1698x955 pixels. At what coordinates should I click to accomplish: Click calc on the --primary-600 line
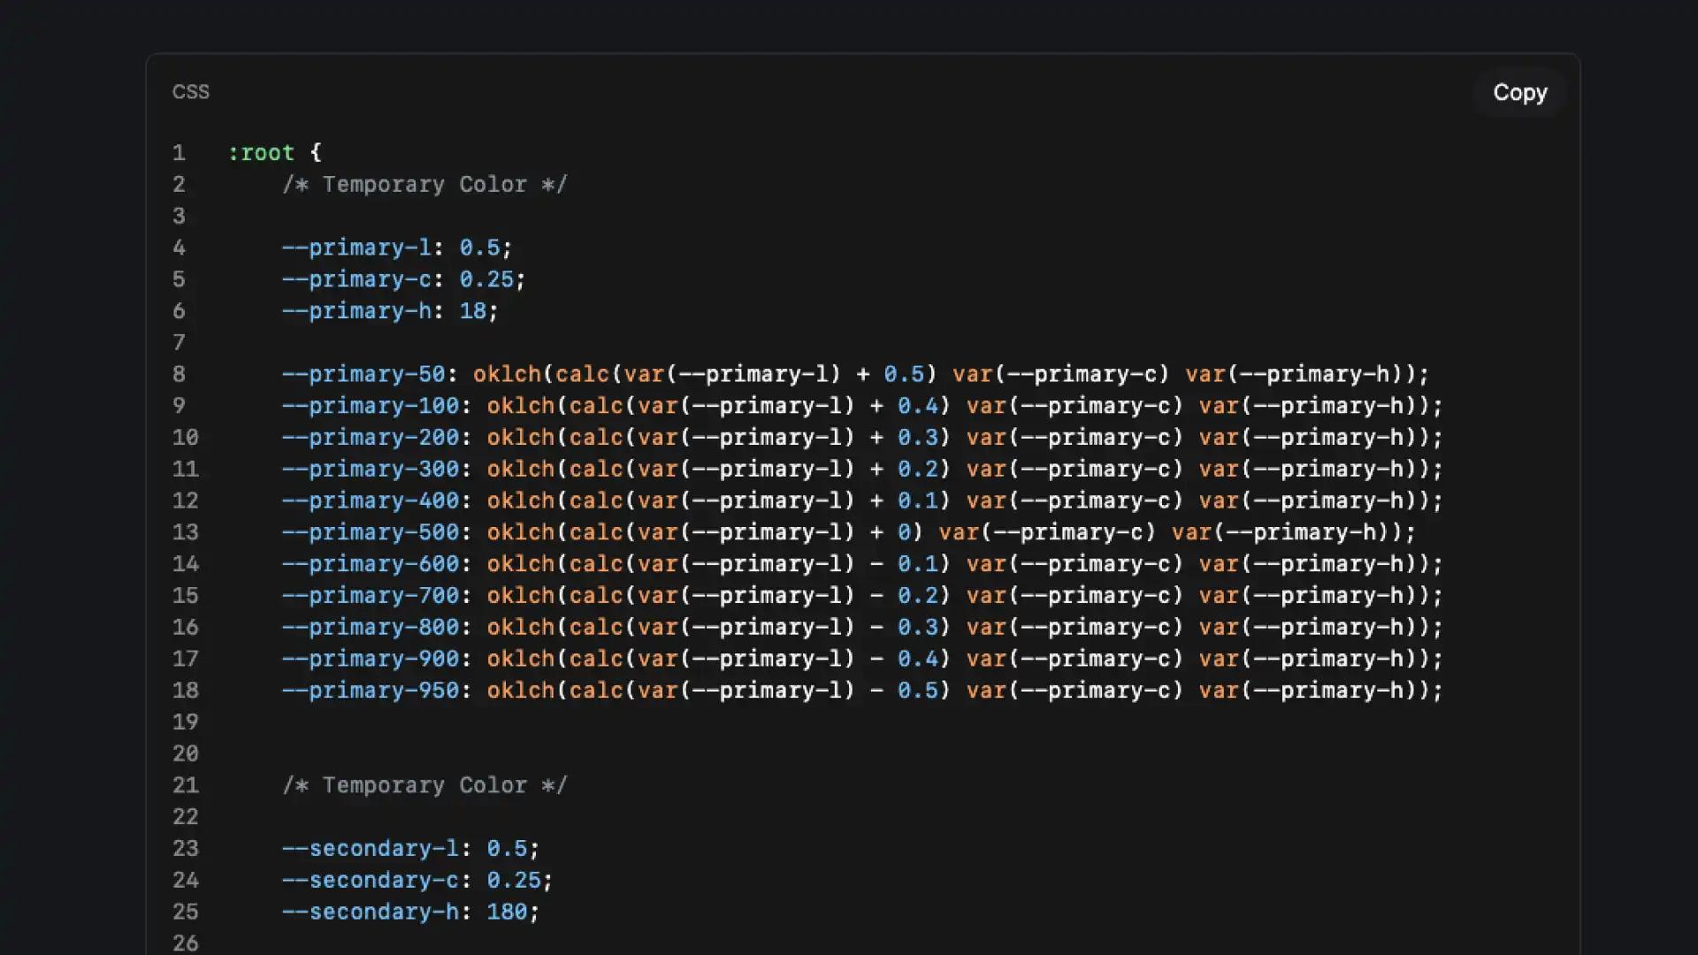pyautogui.click(x=596, y=564)
